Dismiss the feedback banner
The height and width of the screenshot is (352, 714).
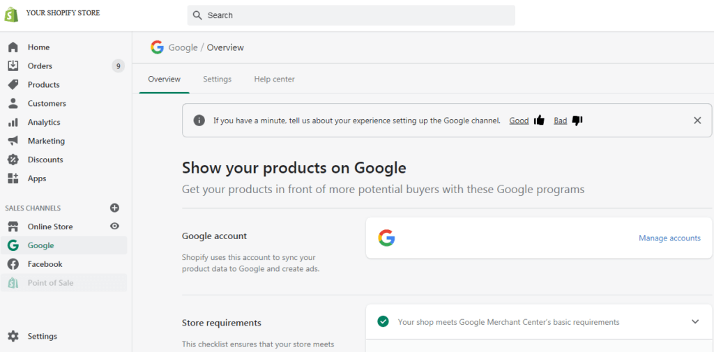tap(697, 120)
